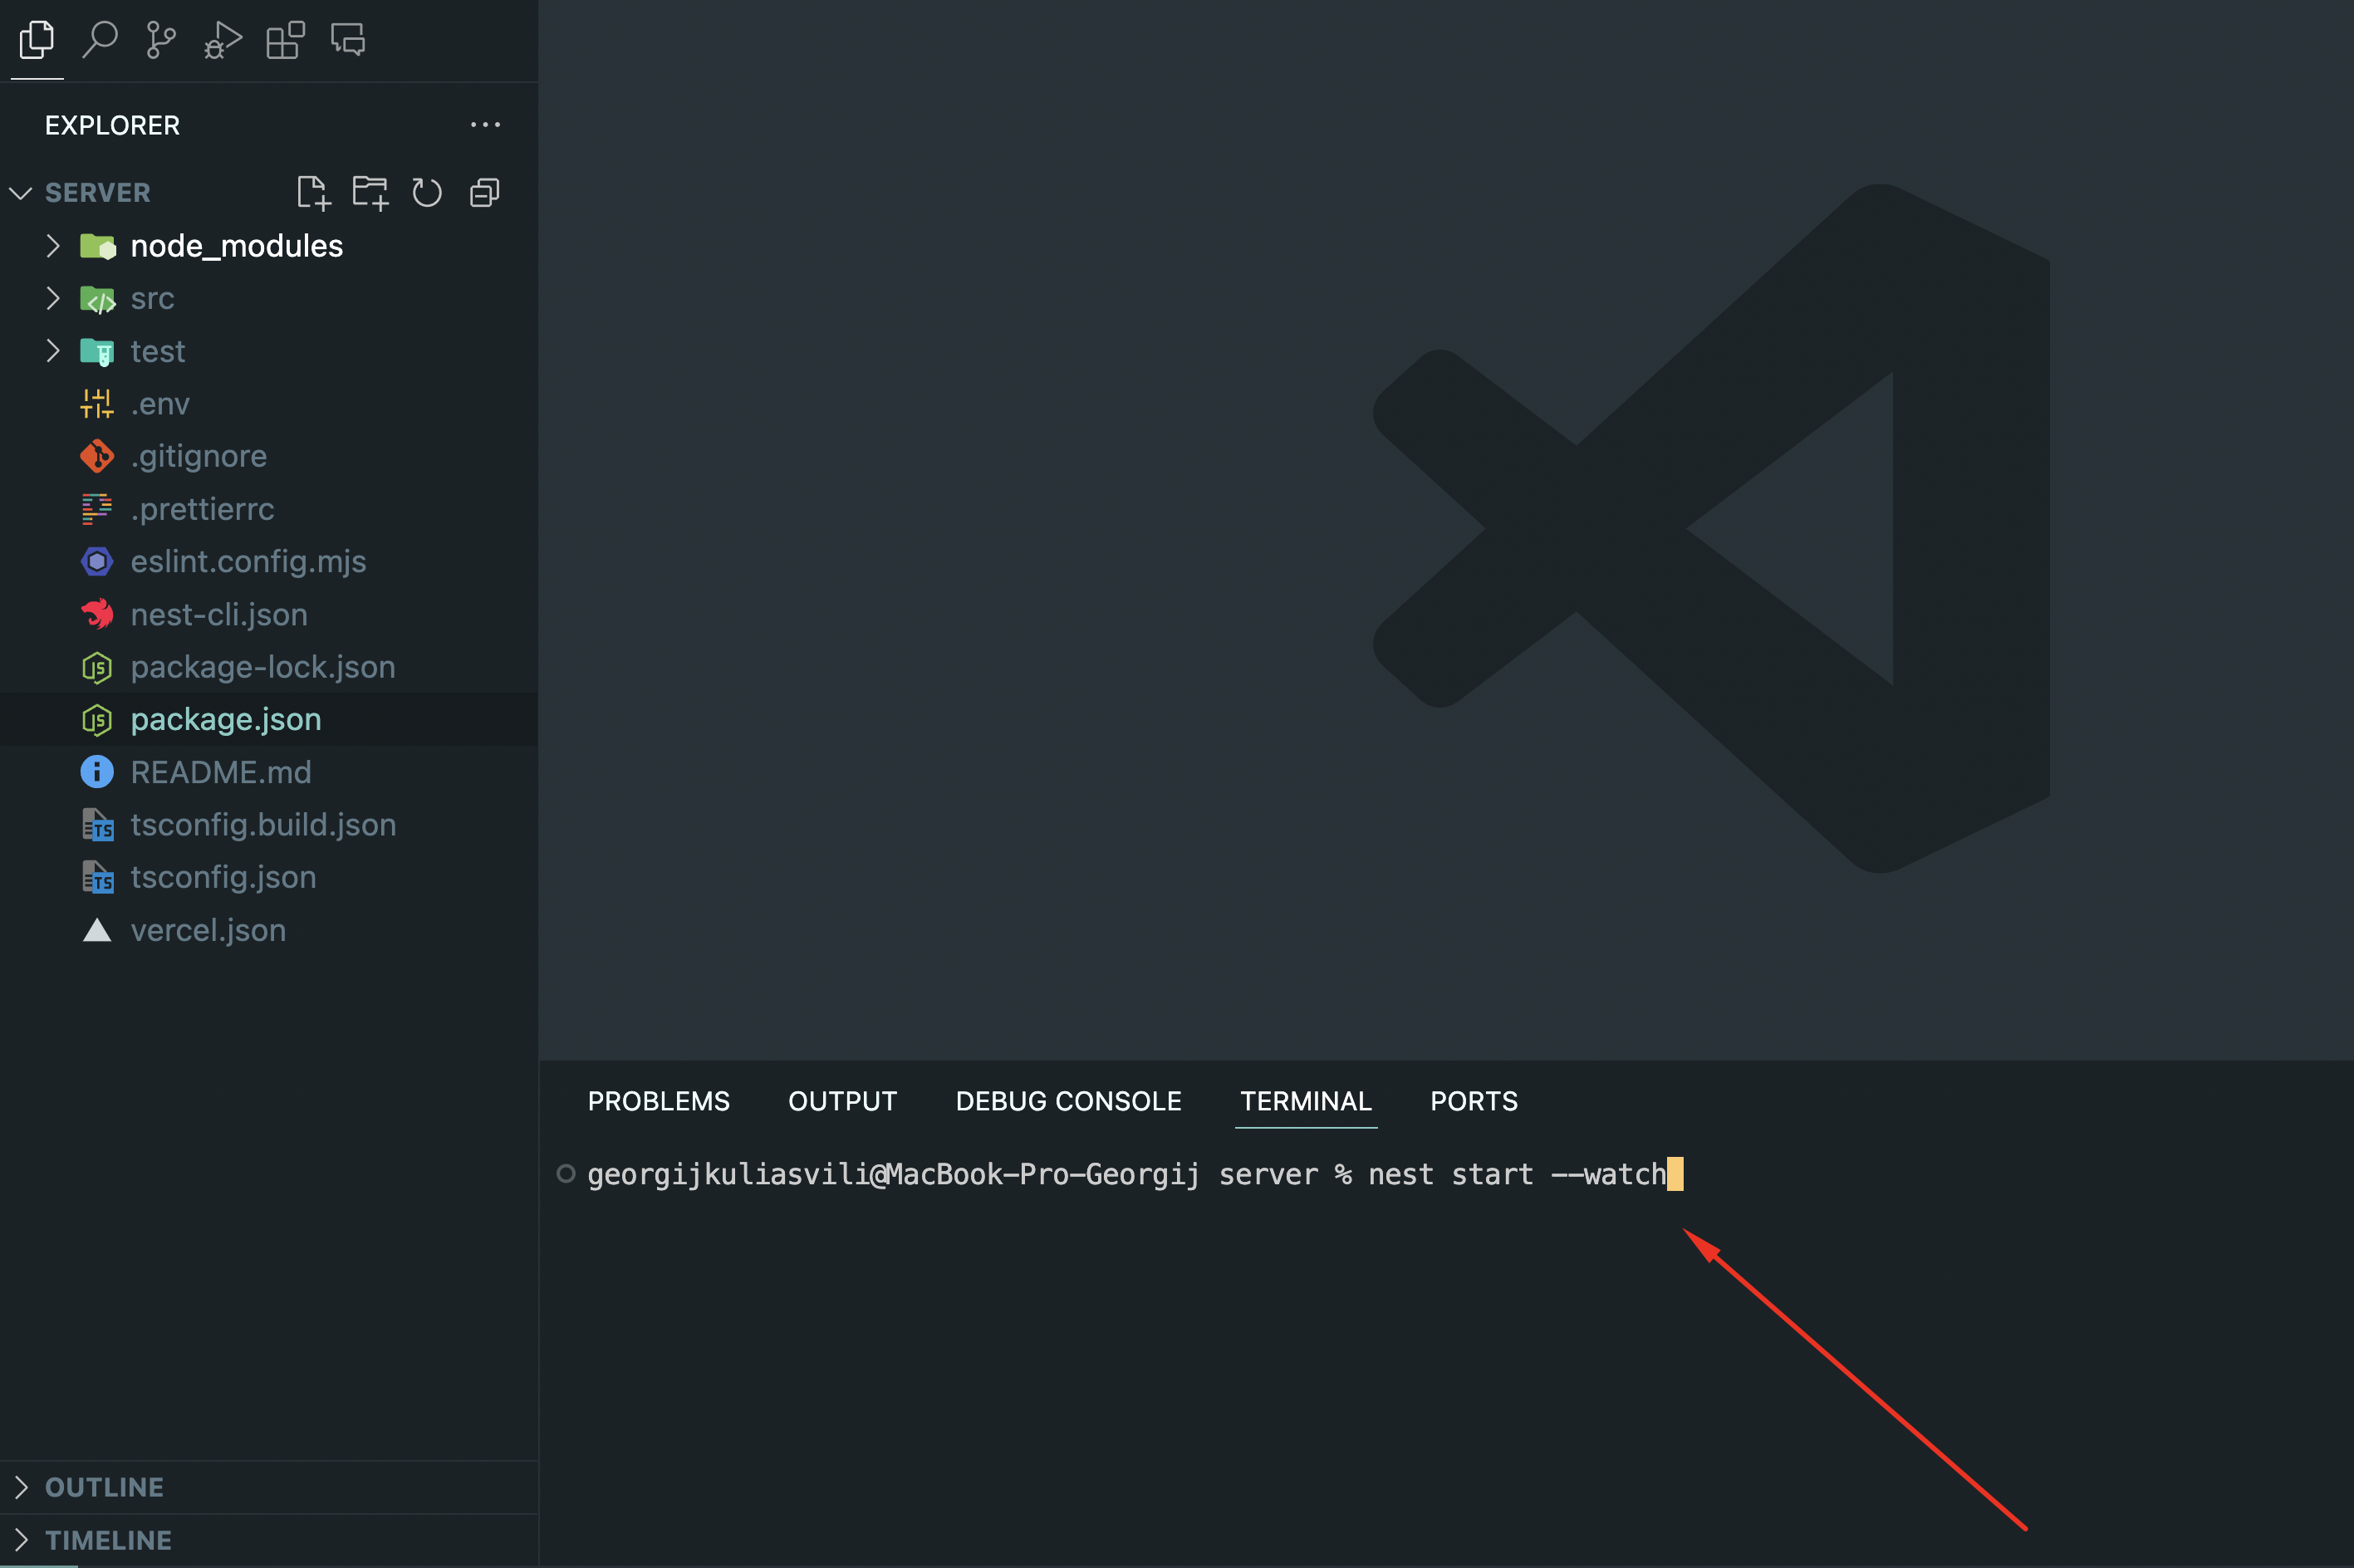The width and height of the screenshot is (2354, 1568).
Task: Collapse the SERVER root section
Action: point(21,192)
